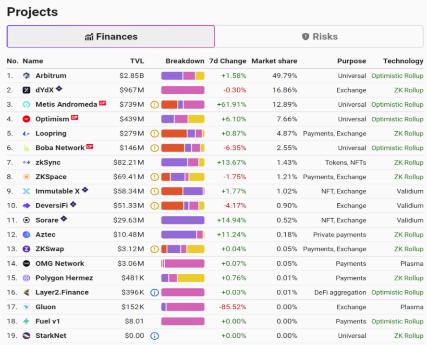Click the -85.52% change for Gluon
Screen dimensions: 427x345
coord(232,307)
